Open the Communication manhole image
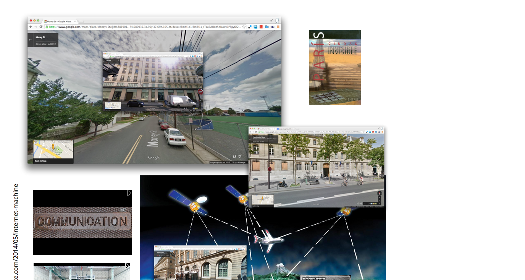 pyautogui.click(x=82, y=222)
